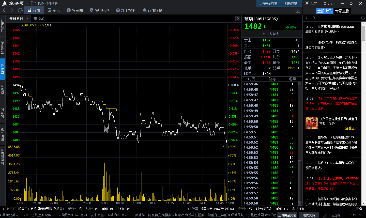Image resolution: width=366 pixels, height=218 pixels.
Task: Close the volume subchart with its X
Action: [223, 146]
